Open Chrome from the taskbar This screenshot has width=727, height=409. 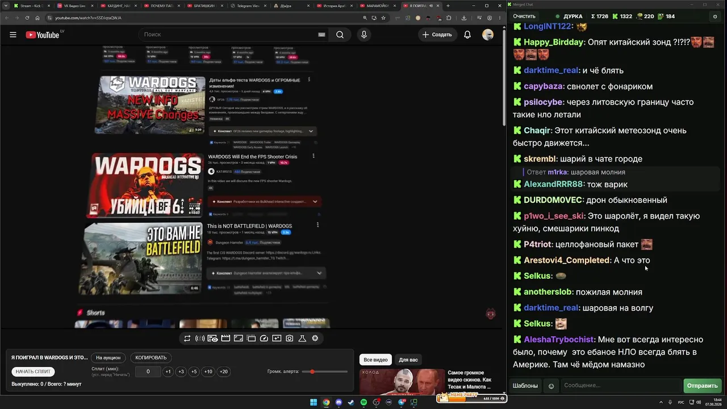point(326,403)
